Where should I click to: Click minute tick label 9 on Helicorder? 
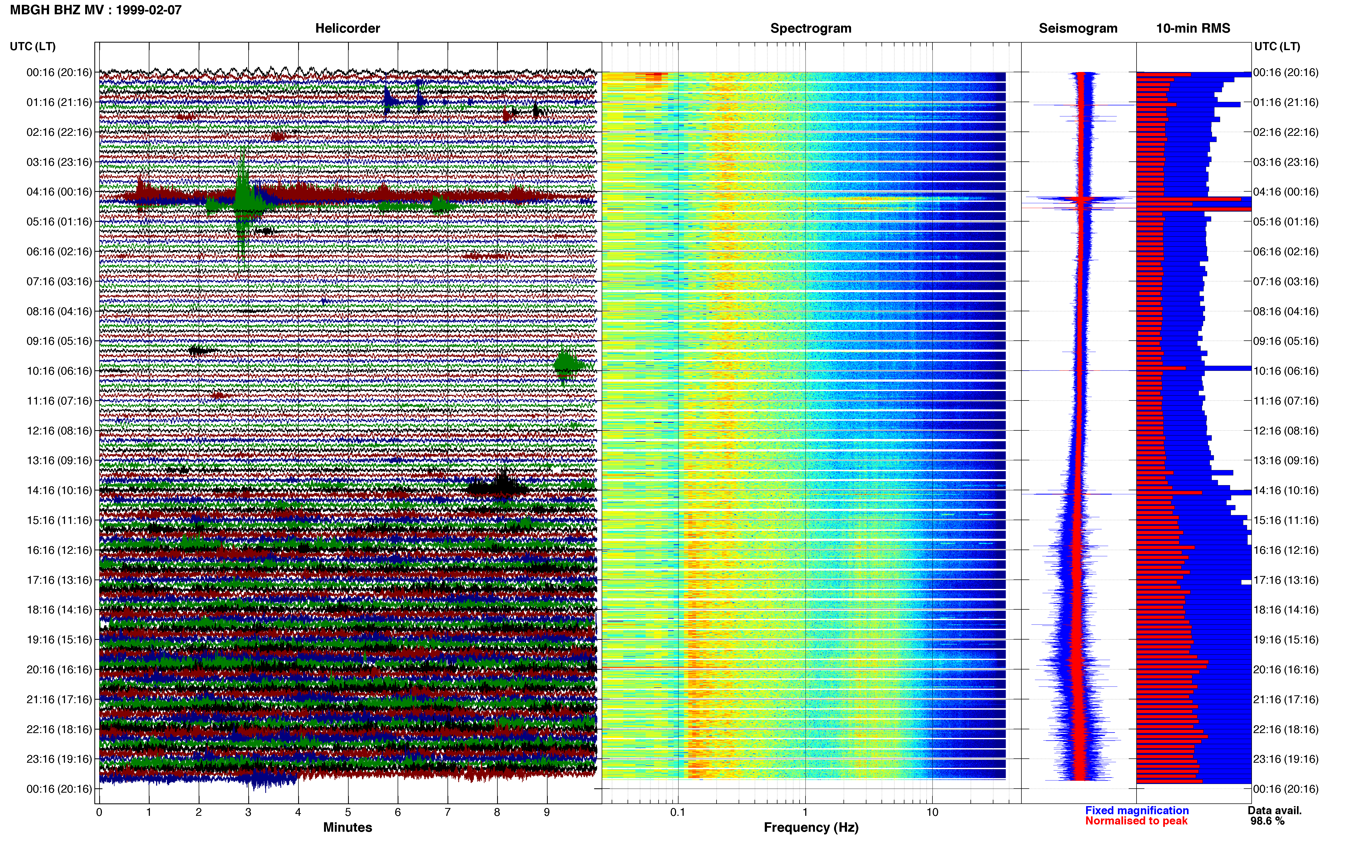point(547,812)
